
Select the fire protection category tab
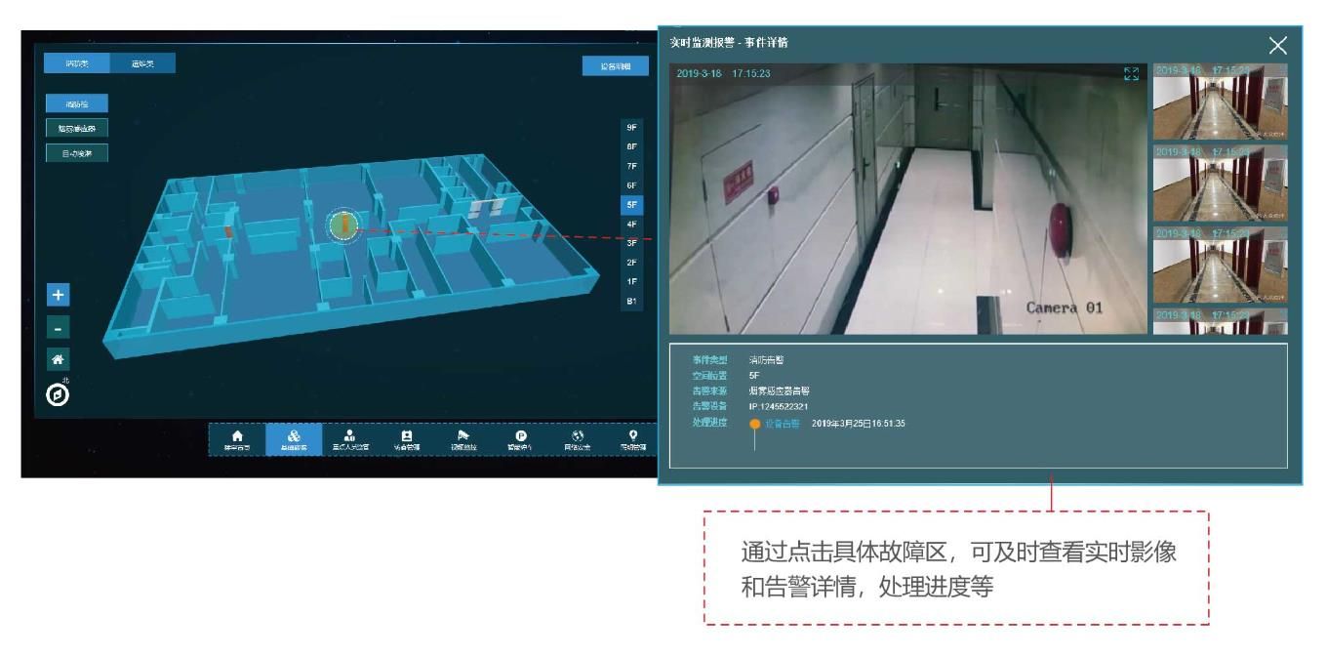(76, 64)
